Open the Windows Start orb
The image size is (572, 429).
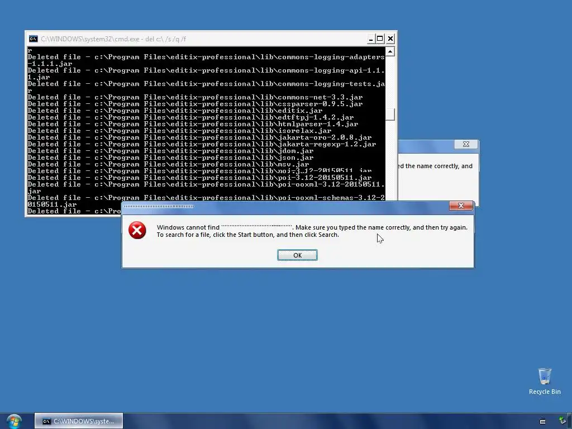point(14,421)
